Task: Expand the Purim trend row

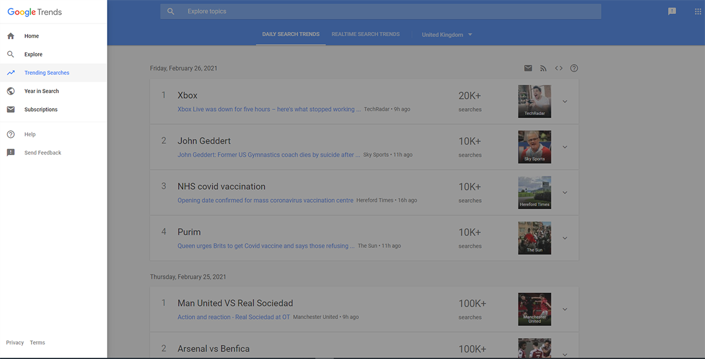Action: pyautogui.click(x=565, y=238)
